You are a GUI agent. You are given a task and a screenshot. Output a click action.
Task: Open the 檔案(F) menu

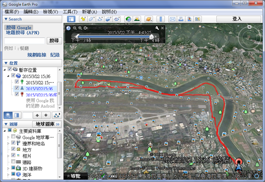point(12,12)
